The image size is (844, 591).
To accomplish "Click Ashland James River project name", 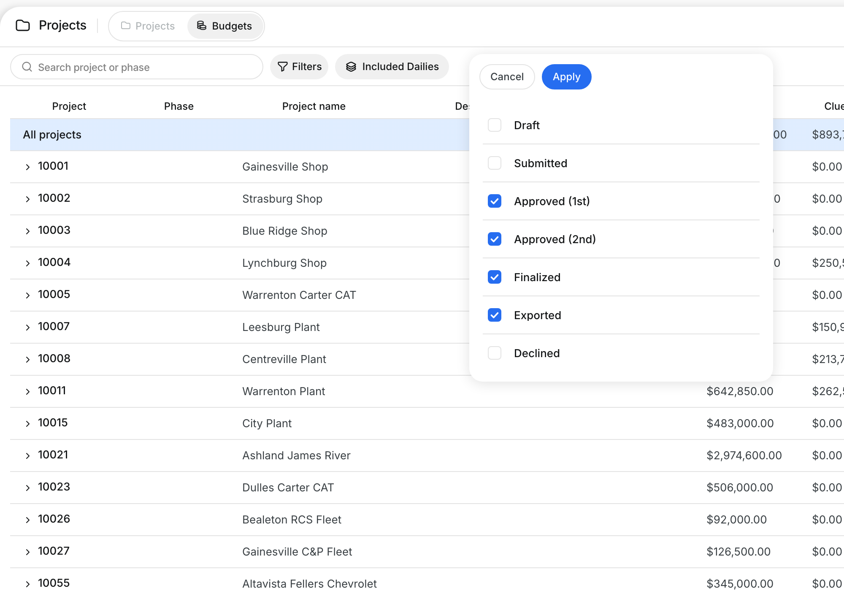I will 296,455.
